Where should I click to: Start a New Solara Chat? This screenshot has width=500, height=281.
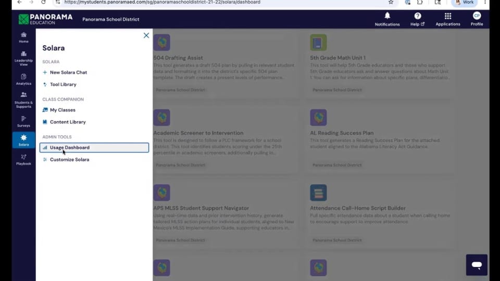pyautogui.click(x=68, y=72)
